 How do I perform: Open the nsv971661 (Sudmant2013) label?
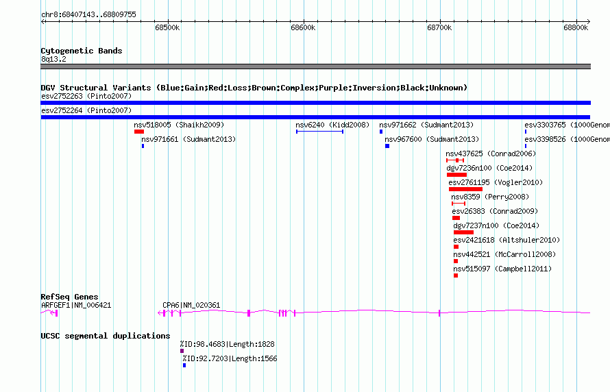point(188,139)
